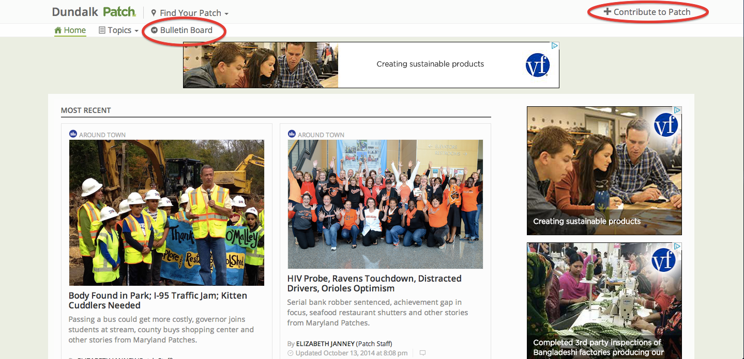Click the AdChoices icon on the top banner ad

pos(555,46)
